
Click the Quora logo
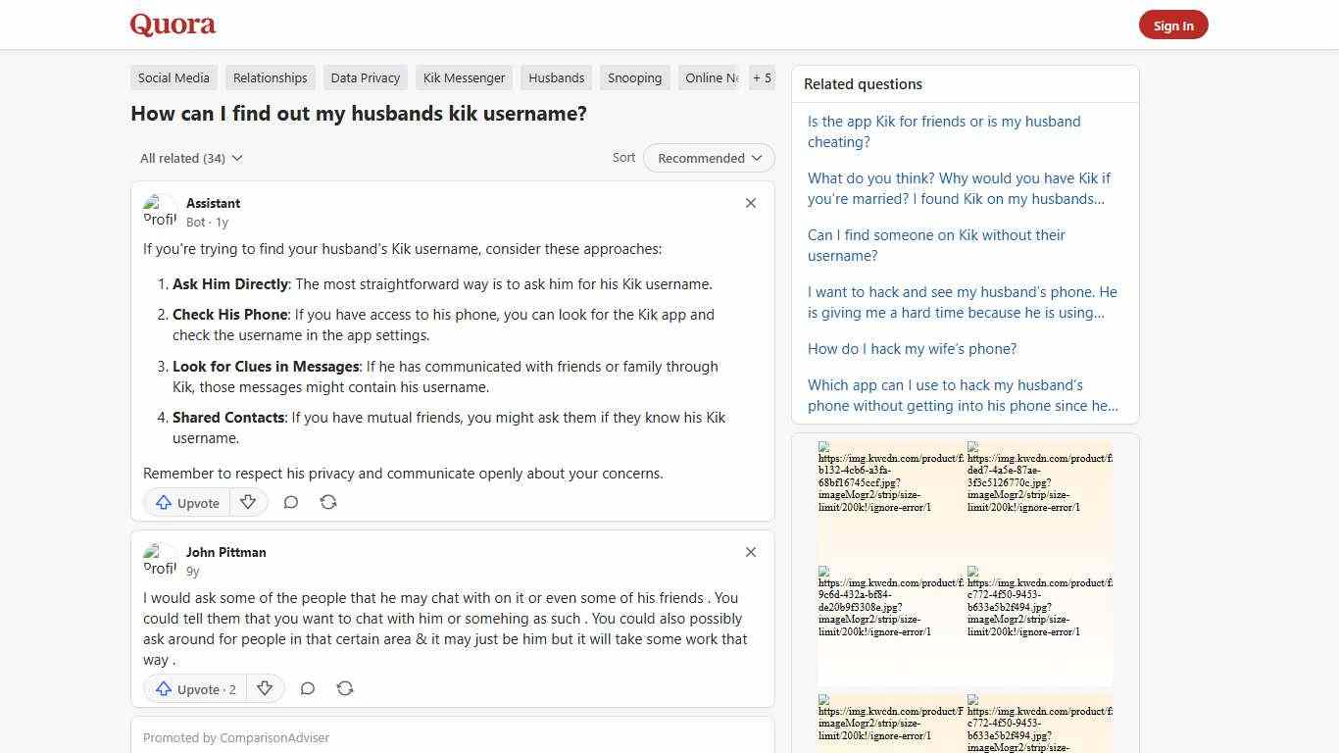point(172,24)
